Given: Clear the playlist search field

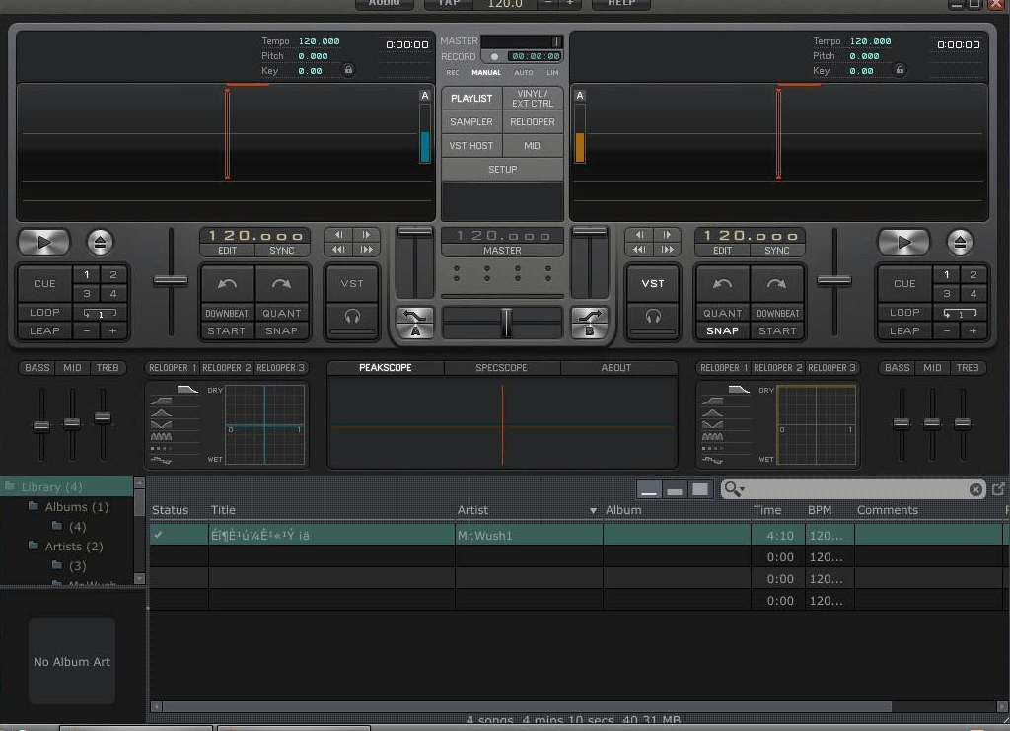Looking at the screenshot, I should click(975, 489).
